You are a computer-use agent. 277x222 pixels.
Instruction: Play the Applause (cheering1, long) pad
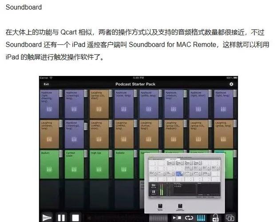74,104
